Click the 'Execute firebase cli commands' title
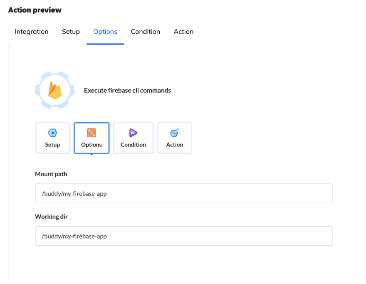Viewport: 366px width, 284px height. 127,90
